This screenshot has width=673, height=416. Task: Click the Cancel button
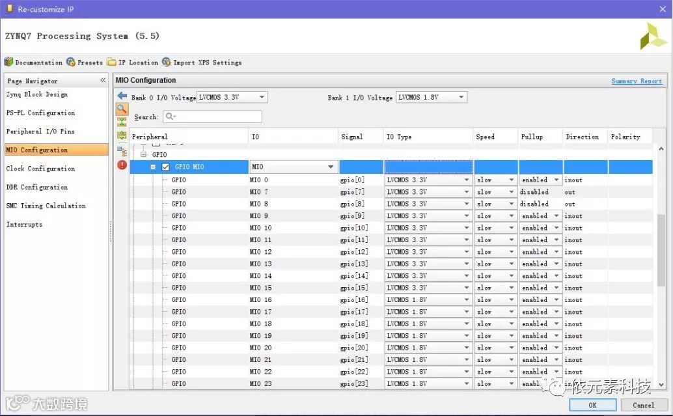click(x=643, y=405)
